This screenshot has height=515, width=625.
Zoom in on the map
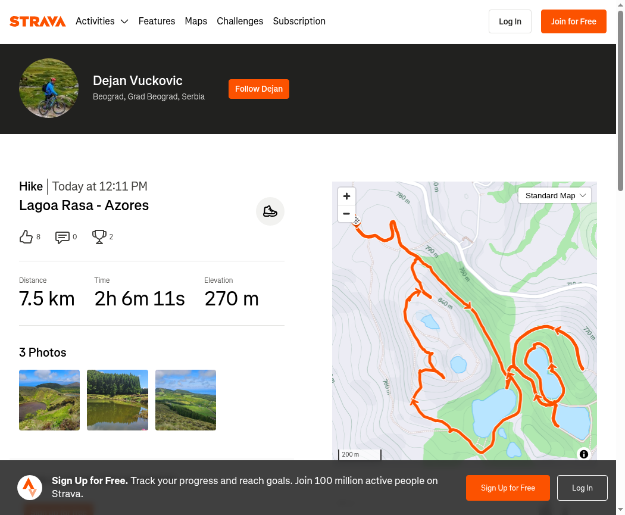coord(346,196)
